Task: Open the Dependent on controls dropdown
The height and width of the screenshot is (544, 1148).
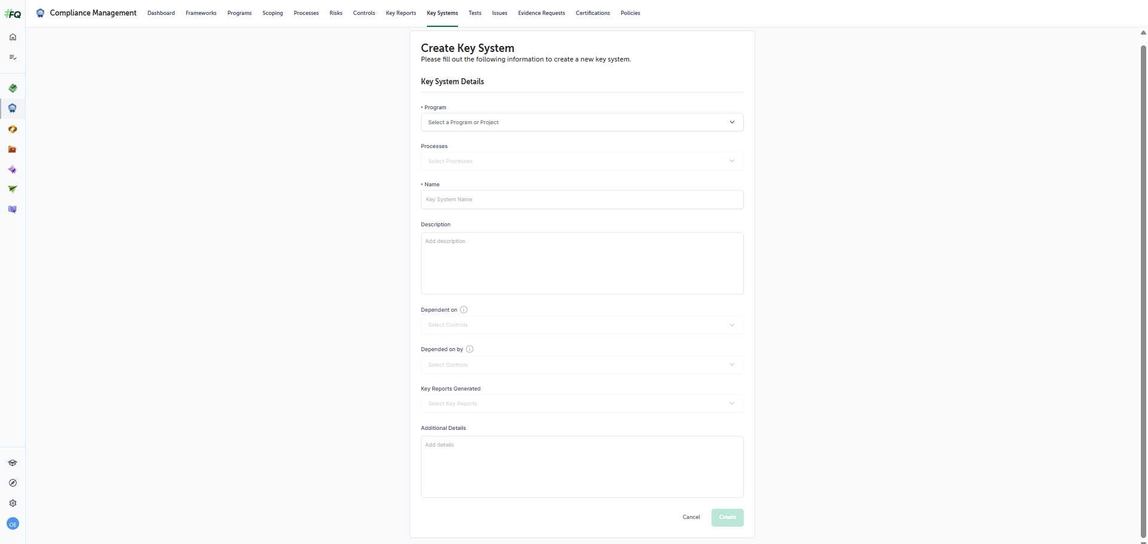Action: point(581,325)
